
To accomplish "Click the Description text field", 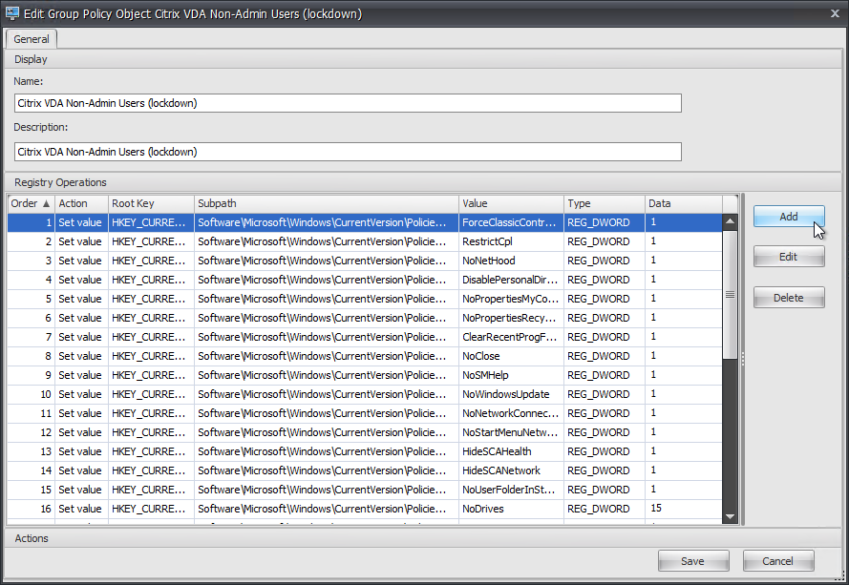I will tap(348, 152).
